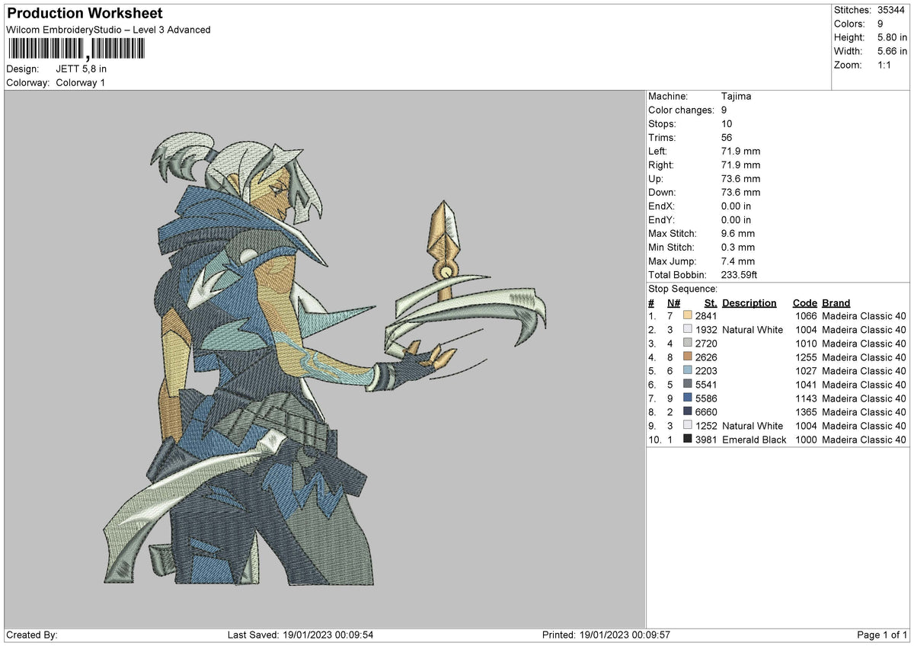Click the Emerald Black description text
The width and height of the screenshot is (914, 646).
click(754, 440)
